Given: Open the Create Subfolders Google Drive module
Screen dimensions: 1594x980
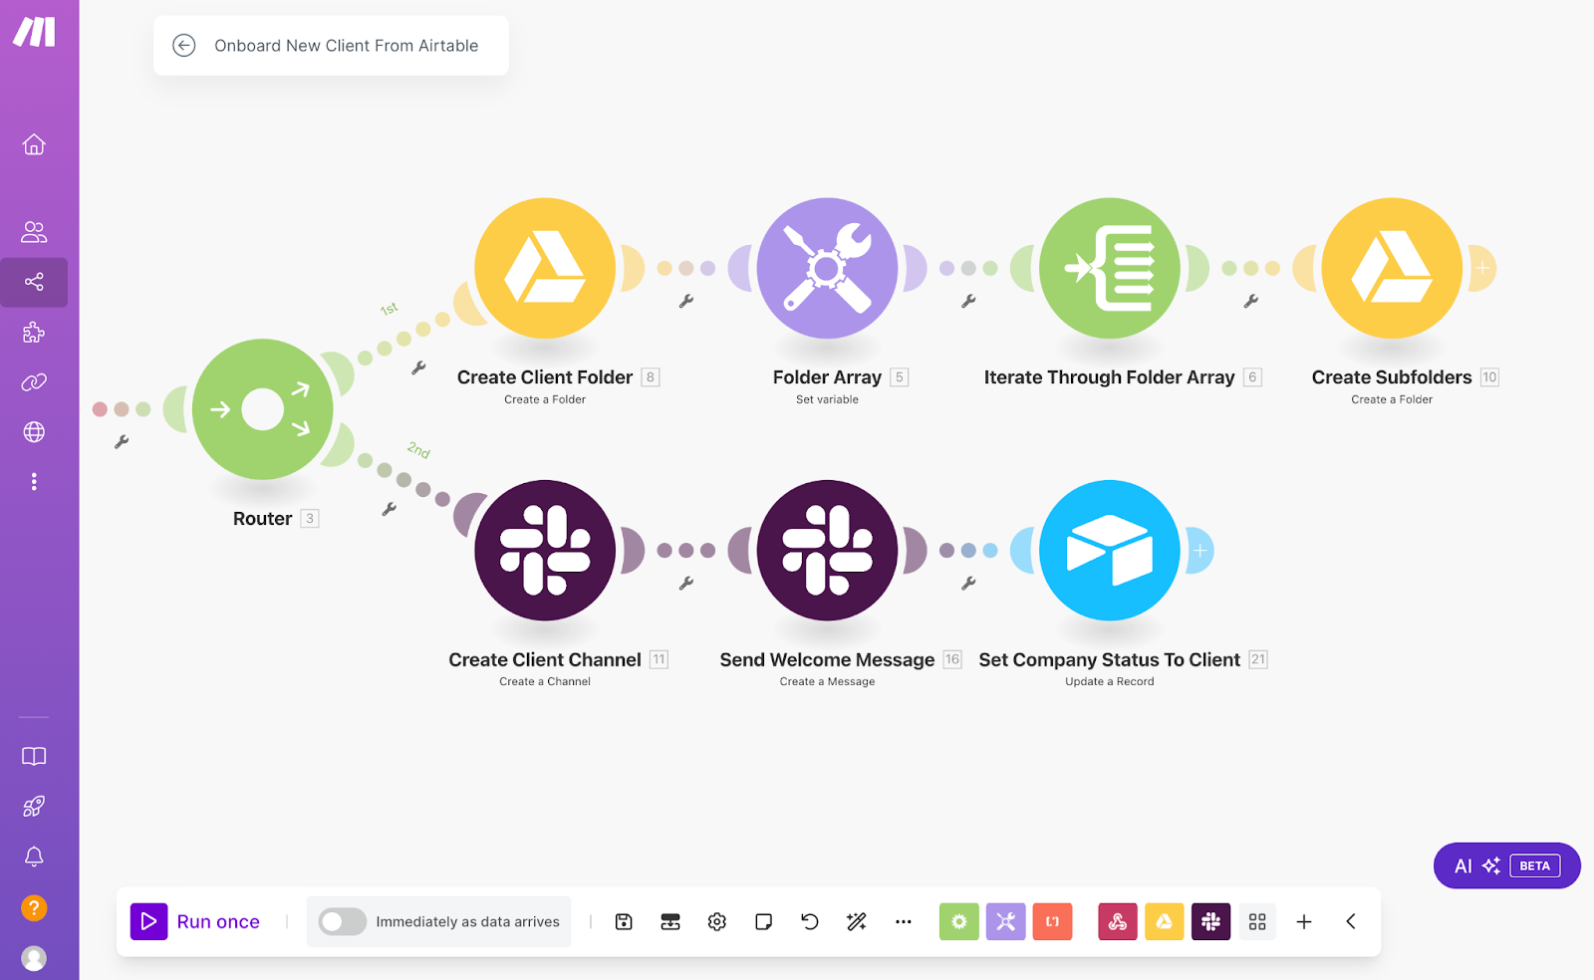Looking at the screenshot, I should (x=1392, y=269).
